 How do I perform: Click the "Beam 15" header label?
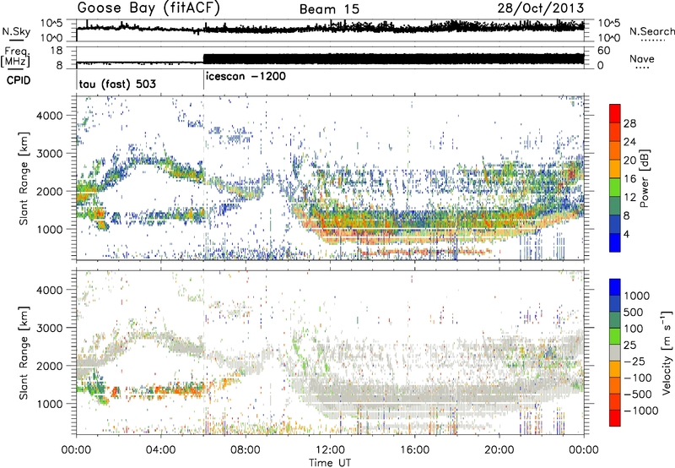[329, 9]
